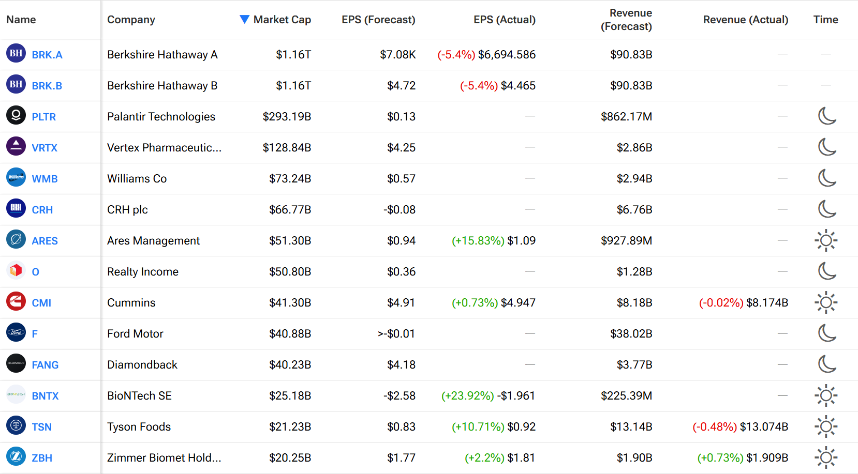Click the BioNTech logo icon

pyautogui.click(x=16, y=394)
